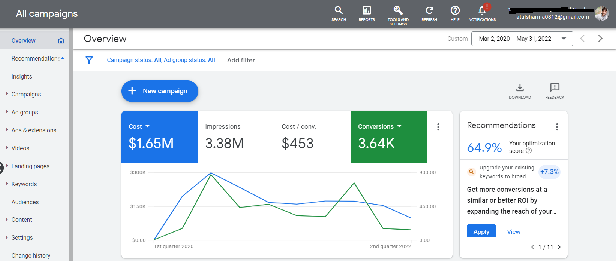
Task: Open the Cost metric dropdown
Action: [147, 126]
